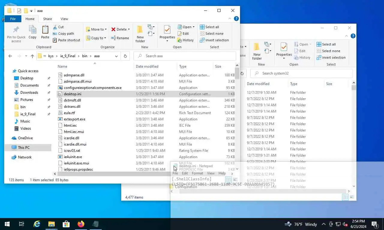
Task: Expand address bar history dropdown
Action: coord(116,56)
